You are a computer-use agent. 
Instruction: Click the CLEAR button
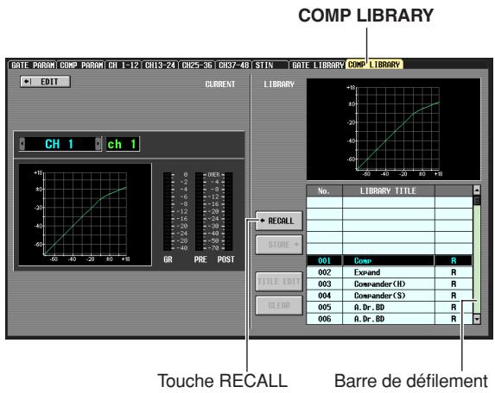click(279, 305)
